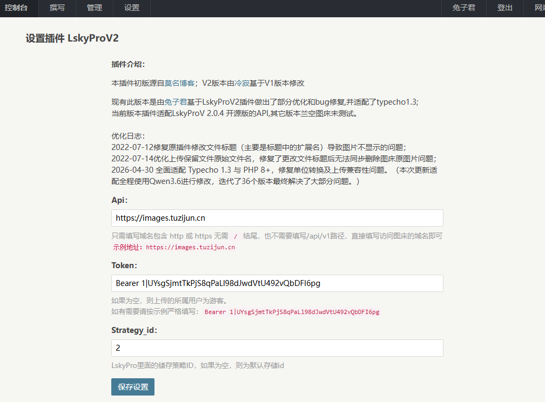This screenshot has height=402, width=545.
Task: Click the Api: field label
Action: tap(119, 200)
